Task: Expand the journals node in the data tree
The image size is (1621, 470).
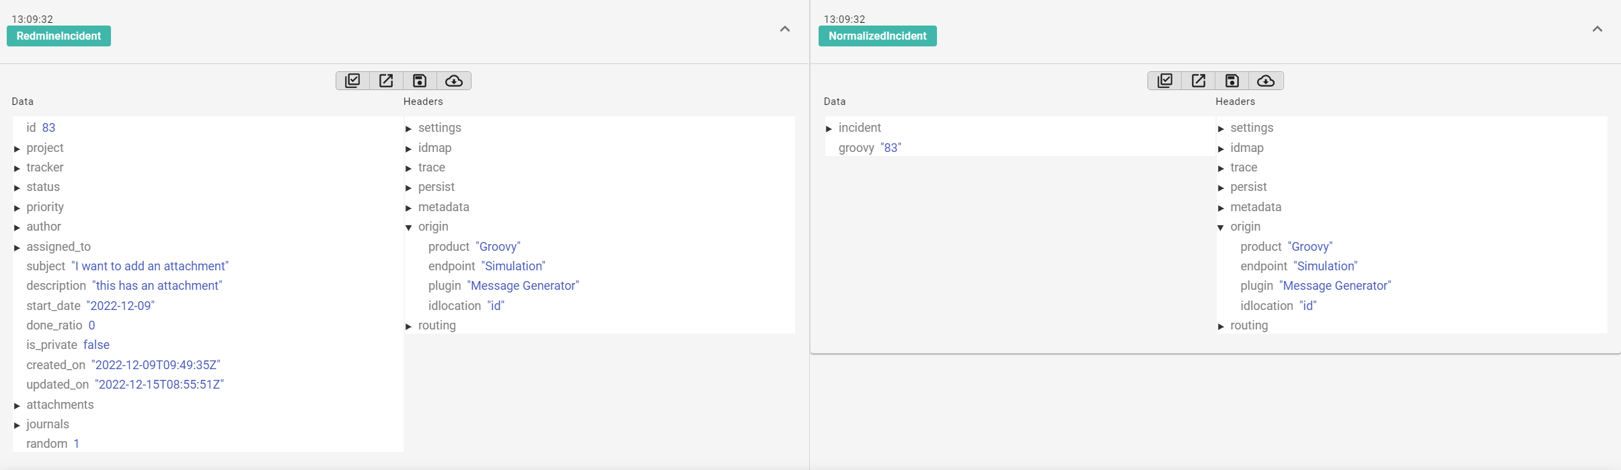Action: pyautogui.click(x=17, y=425)
